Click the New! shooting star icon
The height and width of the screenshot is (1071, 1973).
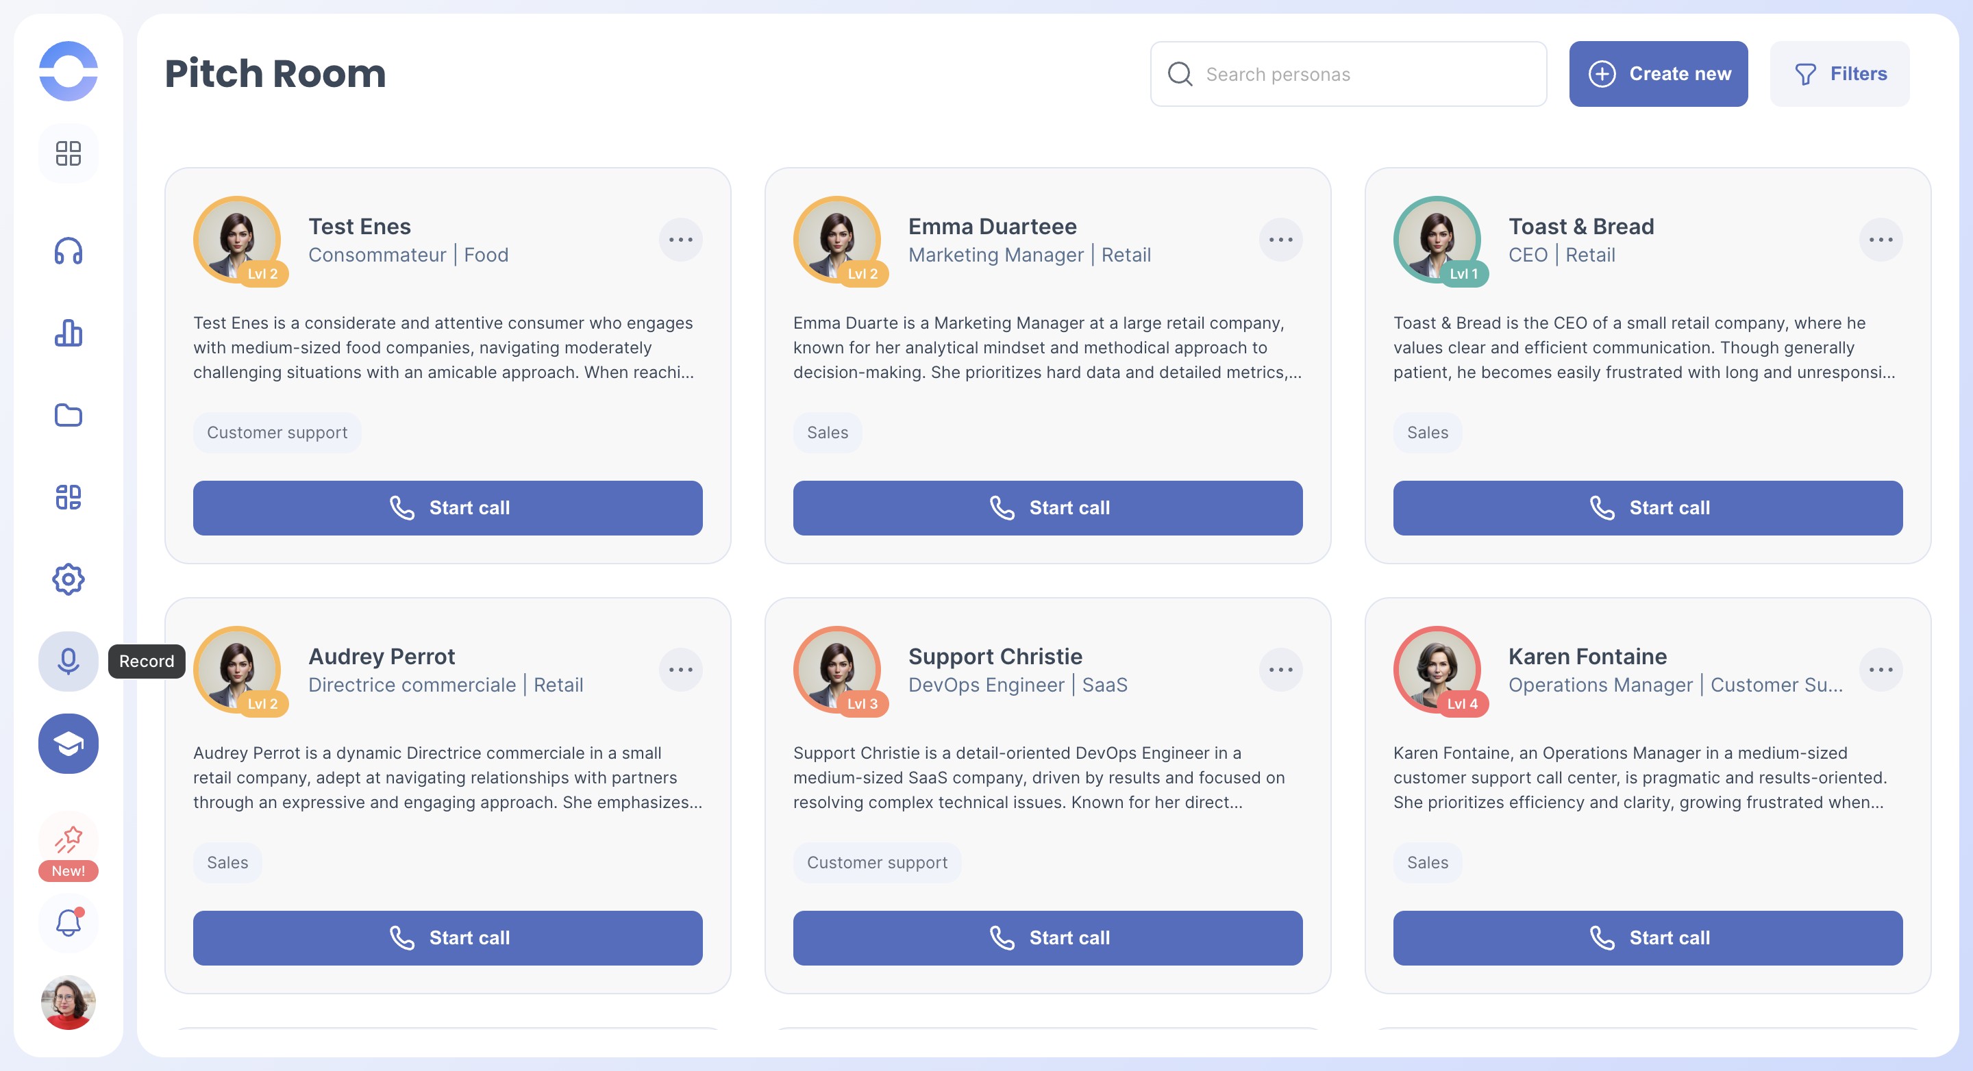tap(69, 840)
